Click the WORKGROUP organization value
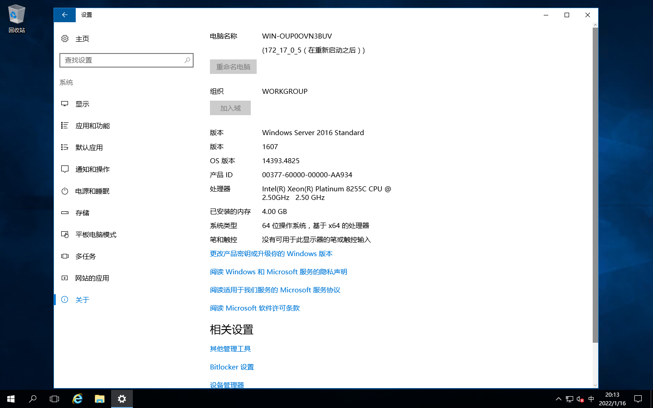This screenshot has height=408, width=653. click(x=285, y=91)
